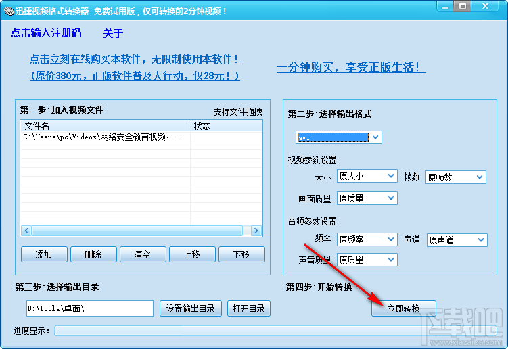Image resolution: width=508 pixels, height=349 pixels.
Task: Click left arrow of file list scrollbar
Action: click(26, 231)
